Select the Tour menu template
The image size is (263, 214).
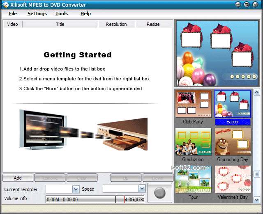click(x=193, y=180)
